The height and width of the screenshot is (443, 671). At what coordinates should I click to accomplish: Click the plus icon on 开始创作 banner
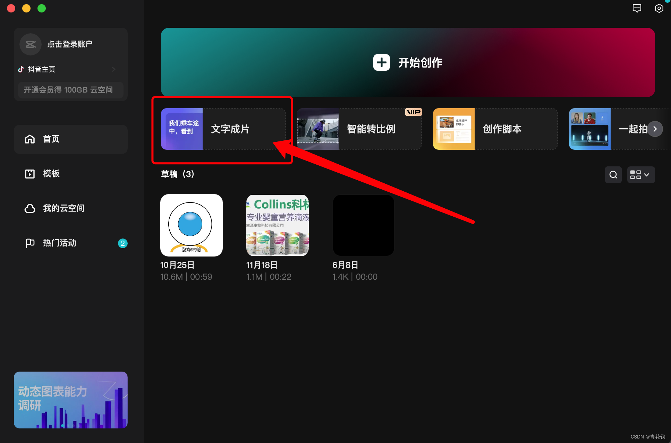click(381, 62)
